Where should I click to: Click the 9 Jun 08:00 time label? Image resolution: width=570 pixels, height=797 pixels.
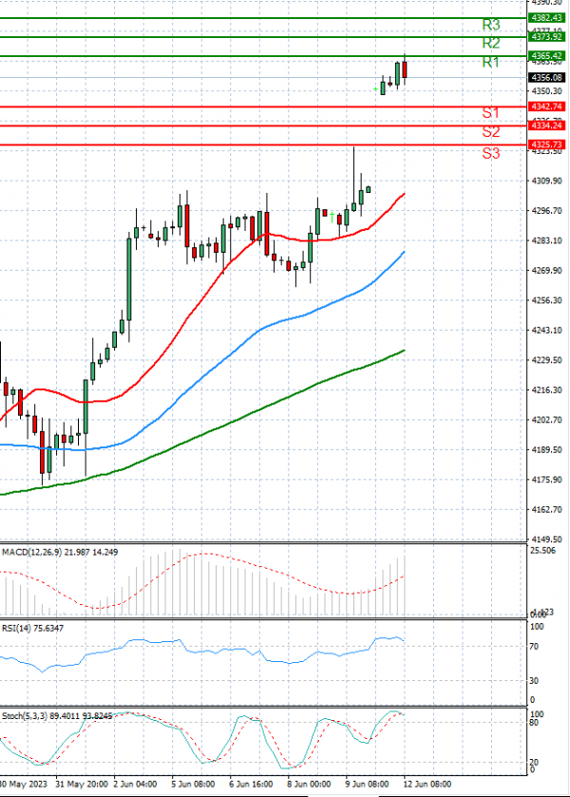click(x=367, y=784)
